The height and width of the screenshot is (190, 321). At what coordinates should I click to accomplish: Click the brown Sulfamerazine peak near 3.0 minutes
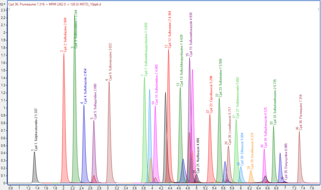(109, 143)
